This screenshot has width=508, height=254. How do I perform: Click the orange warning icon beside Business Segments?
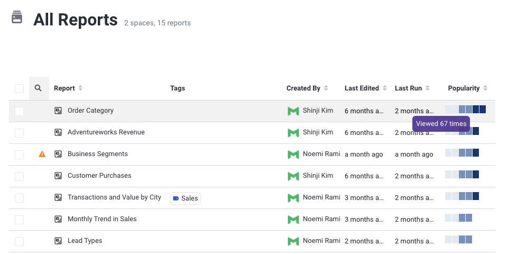pyautogui.click(x=42, y=155)
